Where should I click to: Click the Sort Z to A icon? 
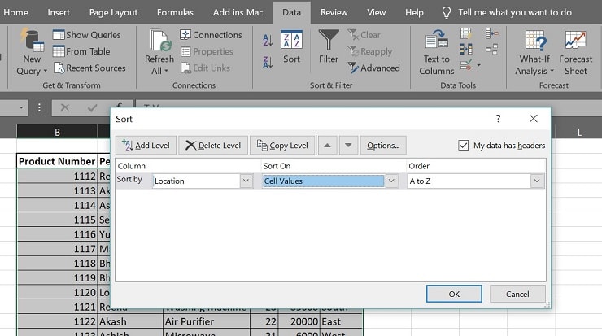coord(268,63)
